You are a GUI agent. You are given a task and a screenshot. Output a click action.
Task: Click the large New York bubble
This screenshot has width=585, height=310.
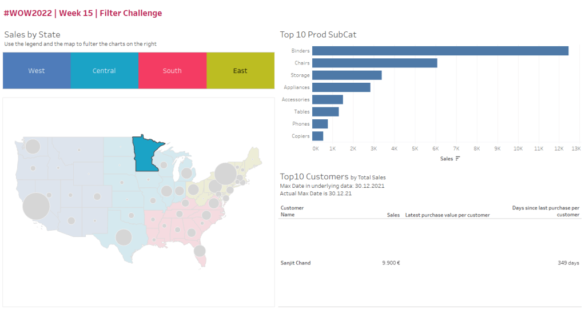[x=226, y=174]
